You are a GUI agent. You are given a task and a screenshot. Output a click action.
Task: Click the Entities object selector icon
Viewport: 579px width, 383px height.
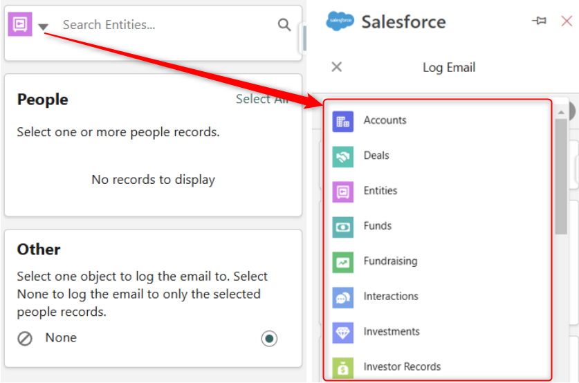(20, 24)
